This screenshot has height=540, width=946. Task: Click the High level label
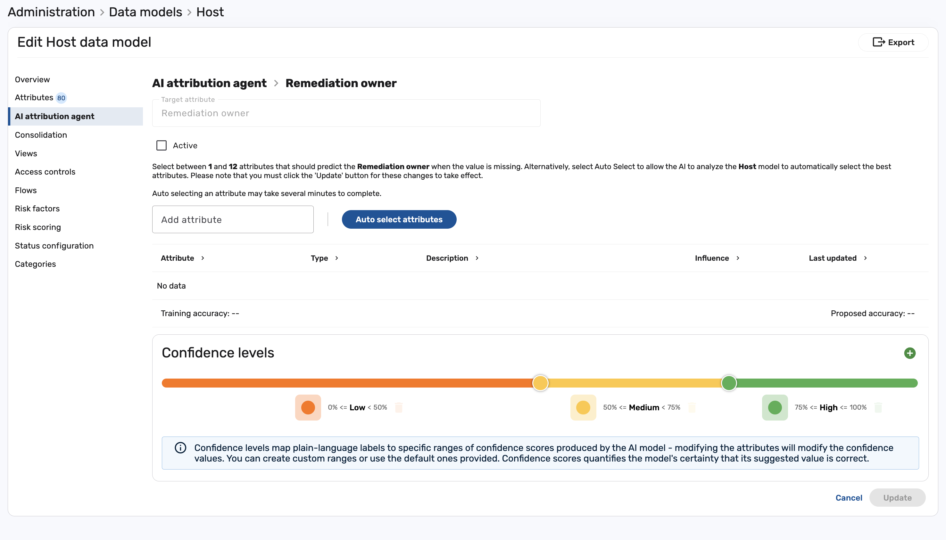pyautogui.click(x=828, y=407)
